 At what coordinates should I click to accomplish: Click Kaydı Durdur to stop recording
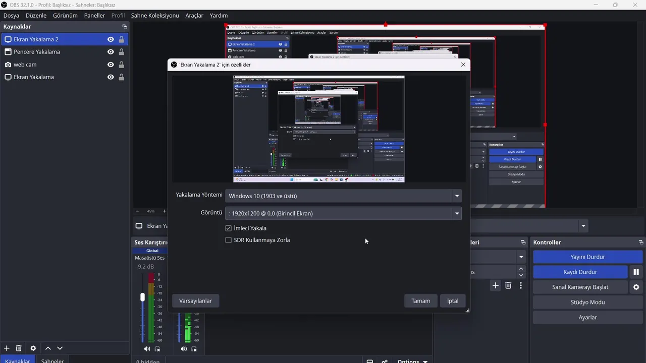point(580,272)
